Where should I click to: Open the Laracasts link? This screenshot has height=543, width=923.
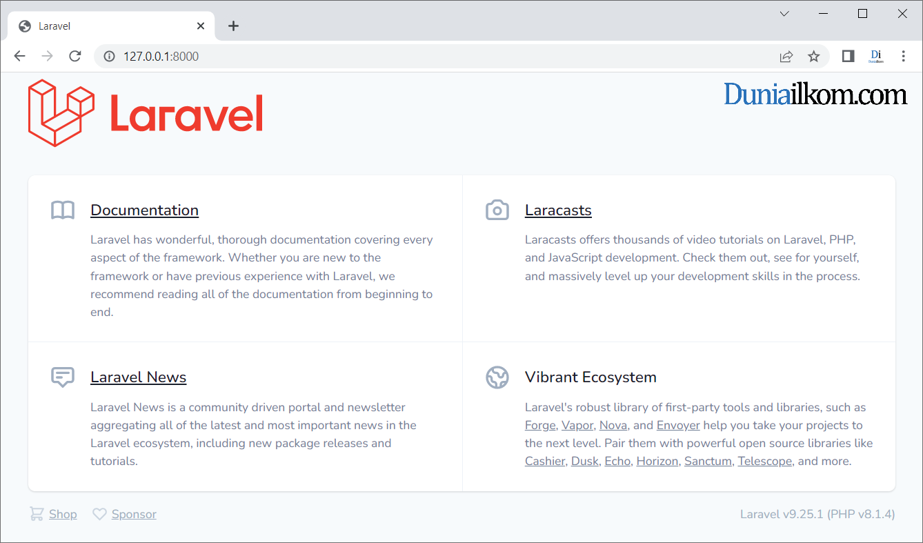click(x=558, y=210)
